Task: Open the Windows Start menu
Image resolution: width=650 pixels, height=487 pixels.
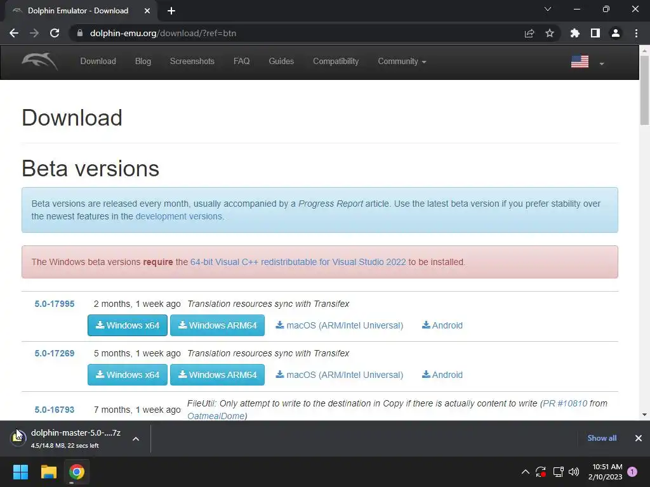Action: pos(20,472)
